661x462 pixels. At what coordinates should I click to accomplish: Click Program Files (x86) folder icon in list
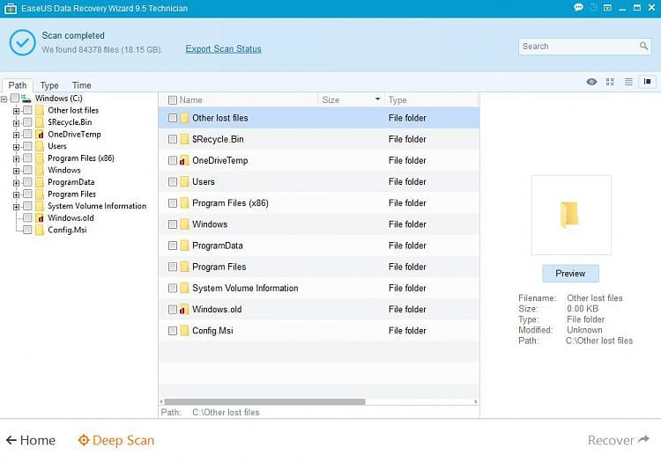184,203
